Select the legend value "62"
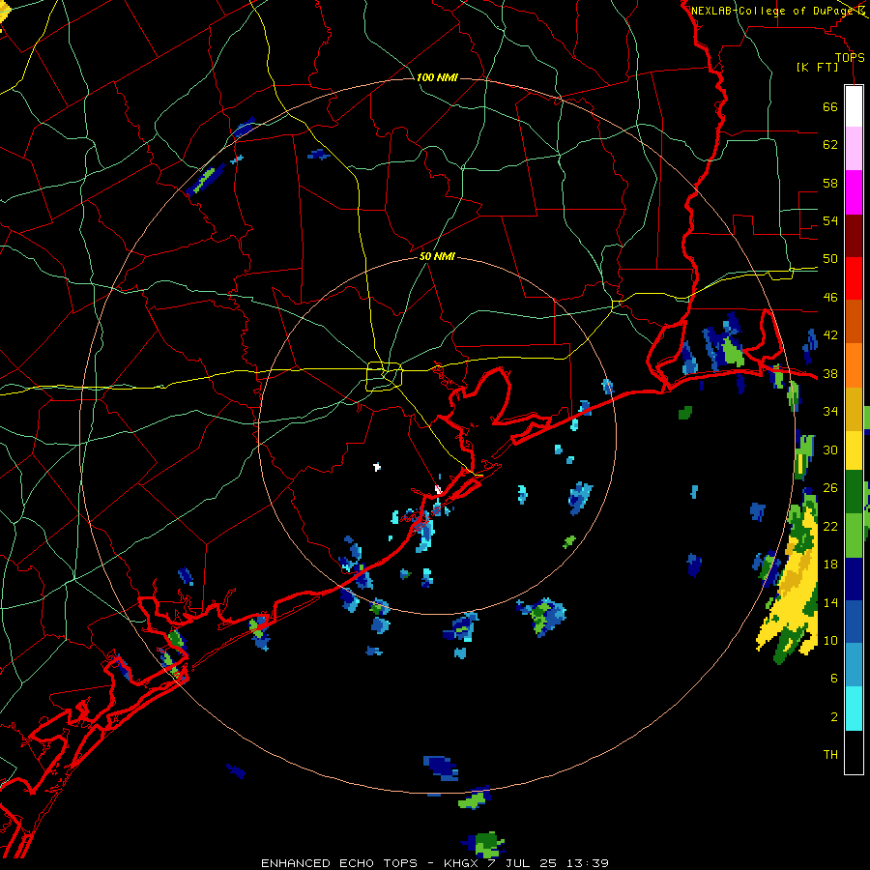Image resolution: width=870 pixels, height=870 pixels. pos(830,145)
